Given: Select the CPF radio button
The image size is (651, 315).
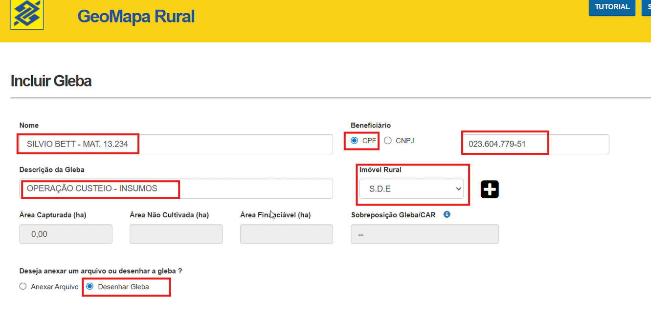Looking at the screenshot, I should pos(355,141).
